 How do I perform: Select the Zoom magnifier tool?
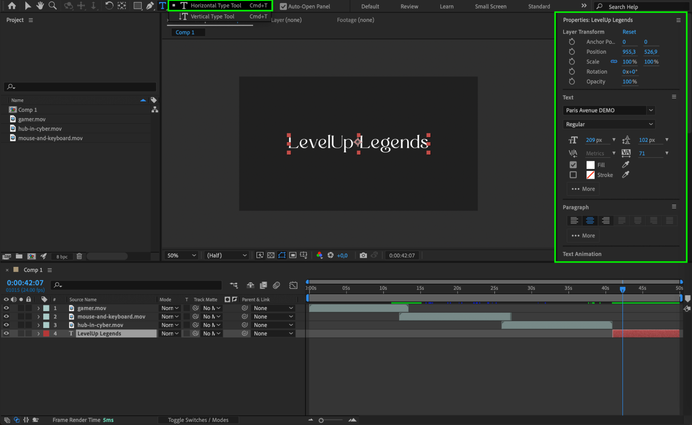click(53, 6)
